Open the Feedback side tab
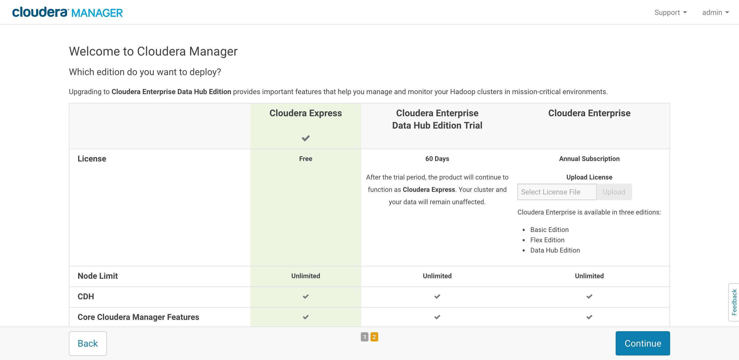The width and height of the screenshot is (739, 360). [x=734, y=302]
